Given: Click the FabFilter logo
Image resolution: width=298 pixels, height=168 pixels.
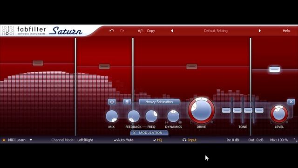Looking at the screenshot, I should click(24, 30).
